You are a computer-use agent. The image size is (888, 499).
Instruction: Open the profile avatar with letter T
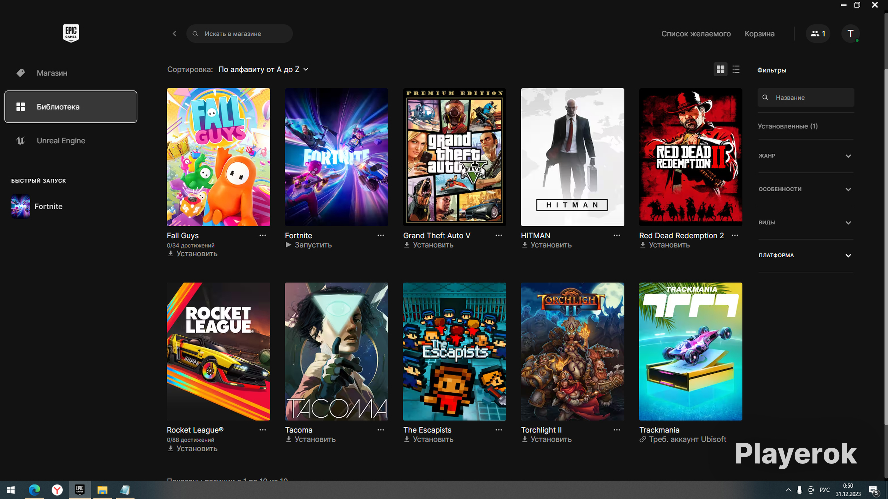click(x=850, y=34)
